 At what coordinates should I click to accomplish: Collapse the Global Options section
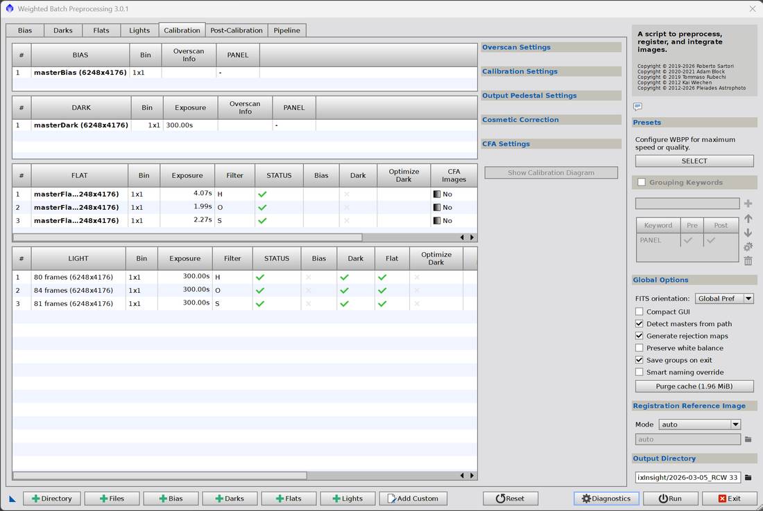[x=694, y=280]
